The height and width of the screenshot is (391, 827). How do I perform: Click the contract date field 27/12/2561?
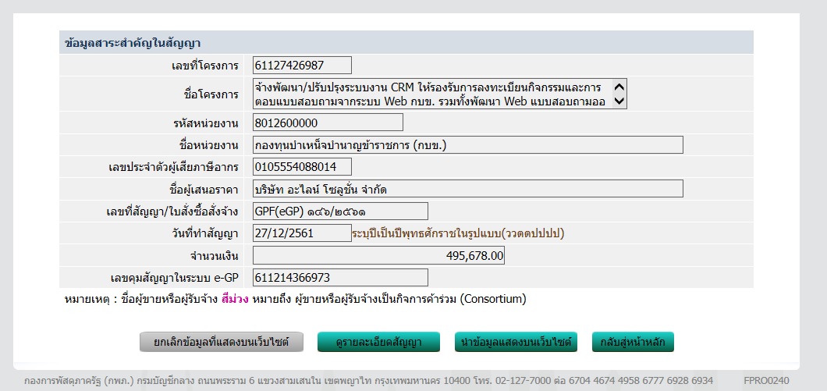[302, 233]
